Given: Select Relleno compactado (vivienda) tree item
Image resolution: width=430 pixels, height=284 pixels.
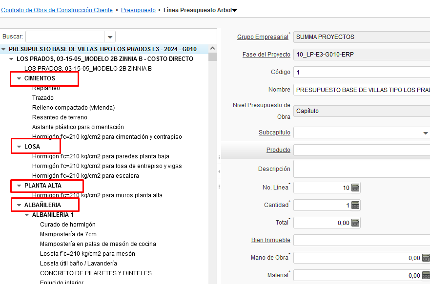Looking at the screenshot, I should tap(73, 108).
